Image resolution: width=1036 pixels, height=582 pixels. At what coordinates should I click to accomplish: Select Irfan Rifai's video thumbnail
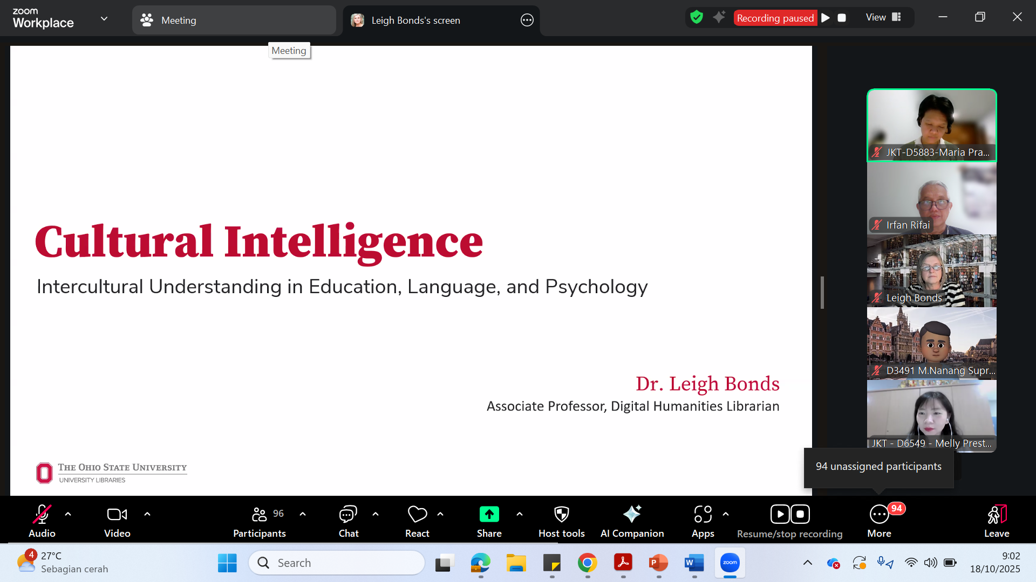931,199
